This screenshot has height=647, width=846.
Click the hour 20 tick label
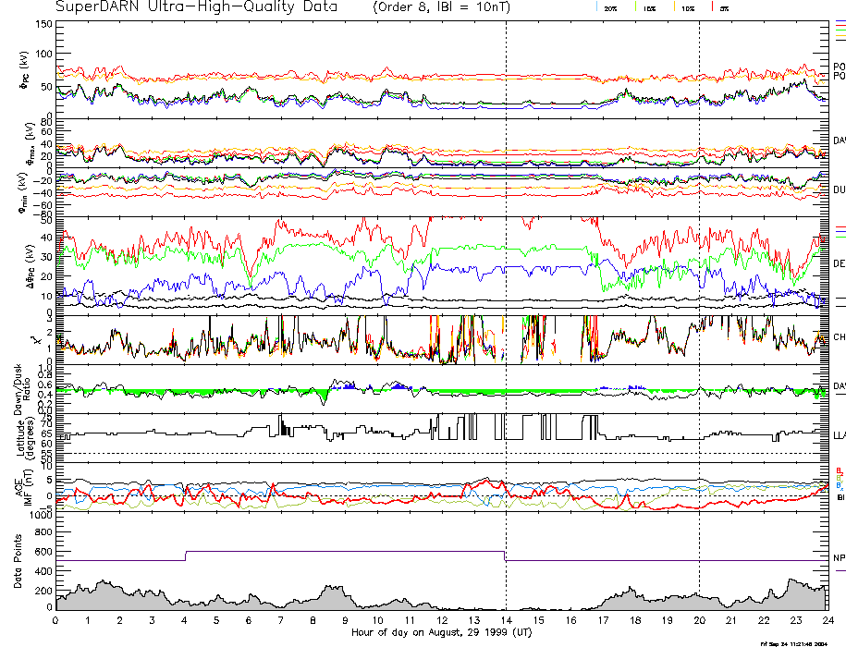(x=699, y=619)
